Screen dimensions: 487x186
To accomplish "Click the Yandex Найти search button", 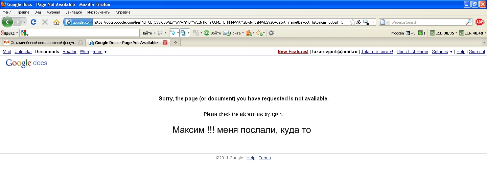I will coord(146,33).
